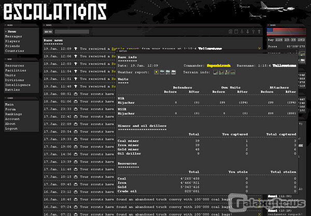This screenshot has height=216, width=311.
Task: Click the up arrow at far right of News toolbar
Action: click(x=259, y=32)
